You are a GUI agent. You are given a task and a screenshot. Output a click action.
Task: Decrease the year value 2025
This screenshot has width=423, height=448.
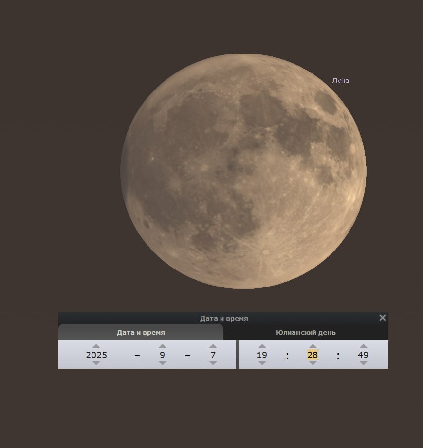[96, 363]
